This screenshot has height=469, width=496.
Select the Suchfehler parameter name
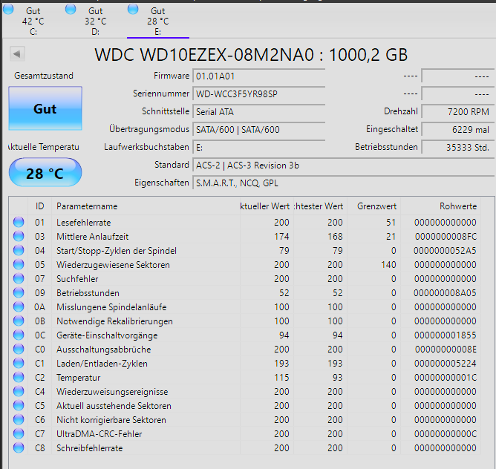pyautogui.click(x=77, y=278)
